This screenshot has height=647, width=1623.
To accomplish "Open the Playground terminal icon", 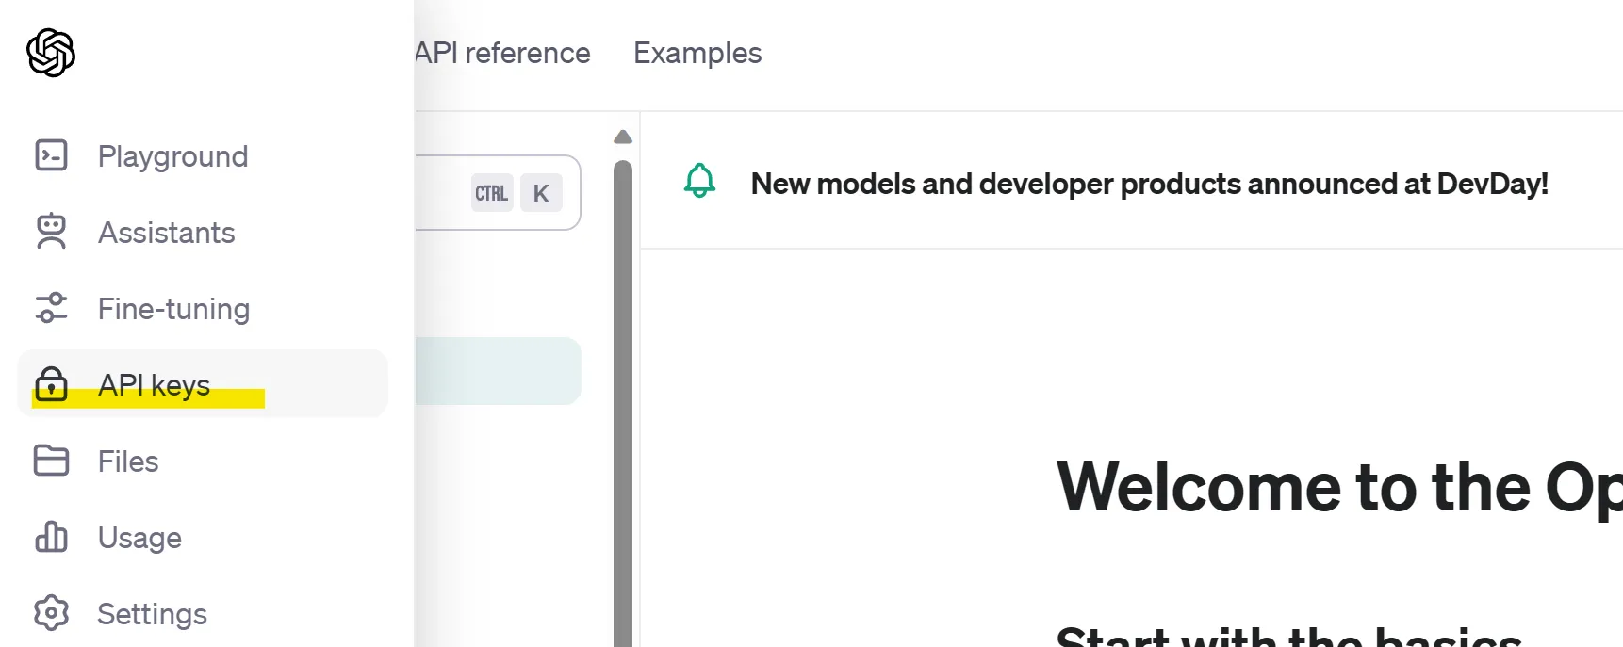I will (51, 155).
